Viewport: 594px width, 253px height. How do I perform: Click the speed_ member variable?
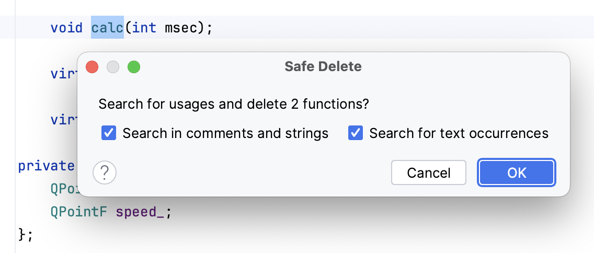pyautogui.click(x=141, y=212)
